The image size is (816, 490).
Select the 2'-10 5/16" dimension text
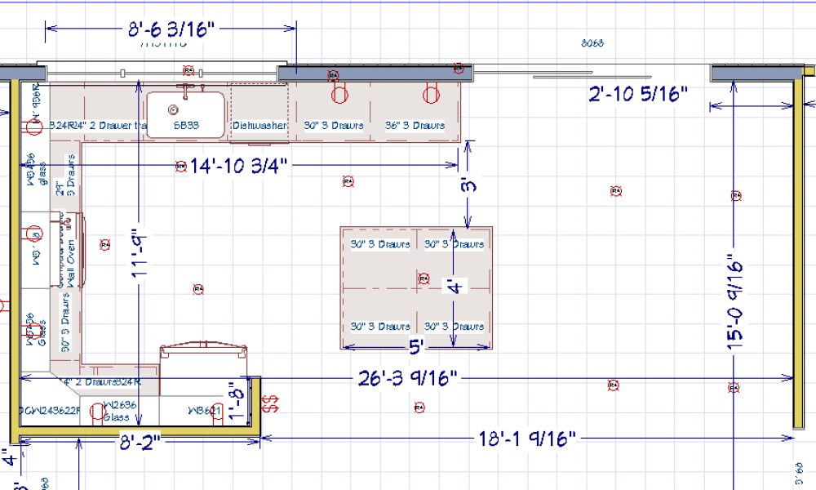pyautogui.click(x=638, y=96)
